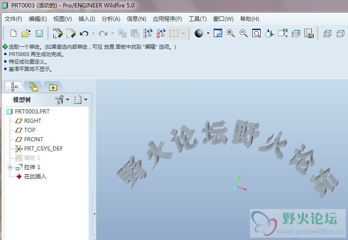Switch to the Favorites navigator tab
This screenshot has height=240, width=348.
tap(53, 87)
